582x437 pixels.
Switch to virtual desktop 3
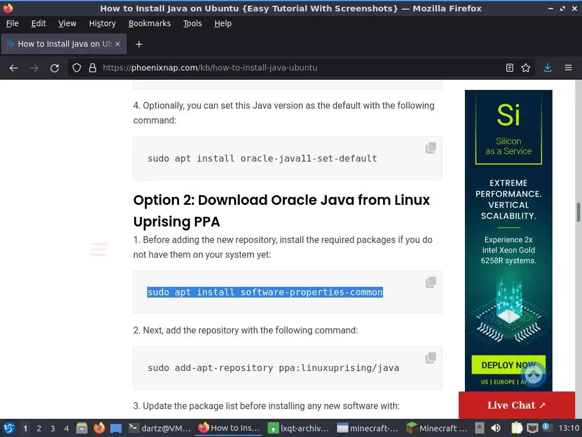click(53, 428)
